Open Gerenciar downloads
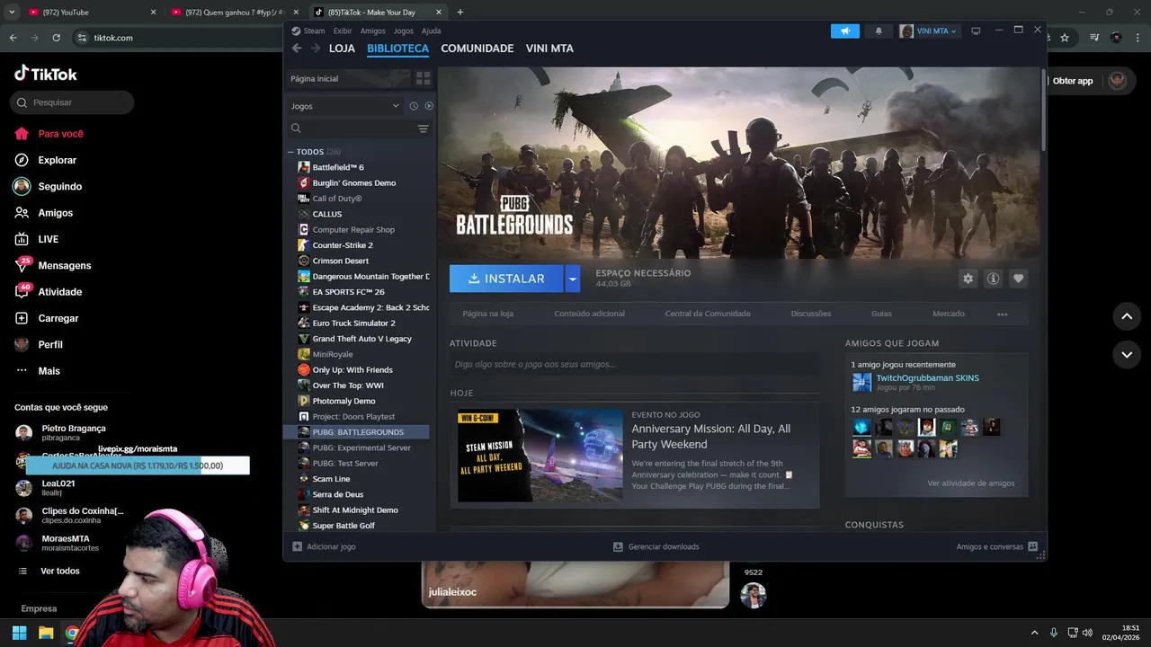Image resolution: width=1151 pixels, height=647 pixels. tap(656, 546)
